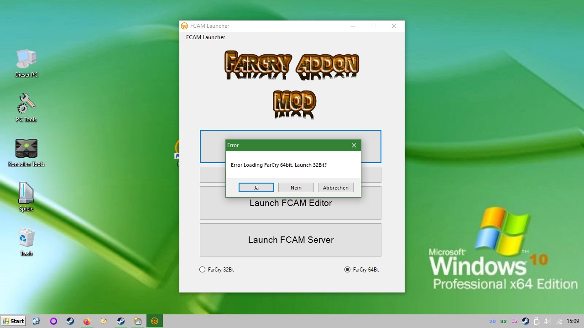Screen dimensions: 584x328
Task: Click the Firefox taskbar icon
Action: 87,321
